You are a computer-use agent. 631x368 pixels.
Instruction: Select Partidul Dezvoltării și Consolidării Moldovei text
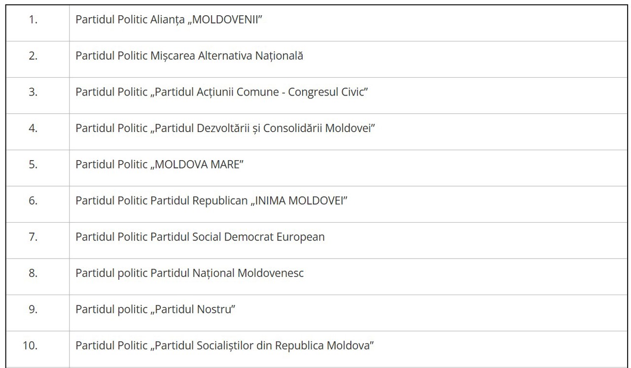226,128
